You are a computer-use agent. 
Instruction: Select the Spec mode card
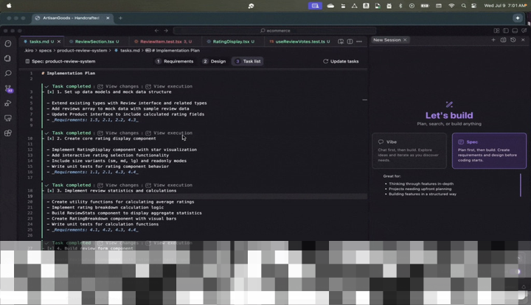click(x=489, y=151)
